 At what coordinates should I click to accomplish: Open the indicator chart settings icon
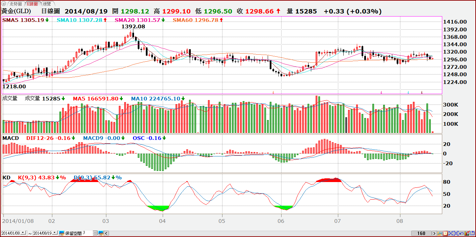click(440, 233)
